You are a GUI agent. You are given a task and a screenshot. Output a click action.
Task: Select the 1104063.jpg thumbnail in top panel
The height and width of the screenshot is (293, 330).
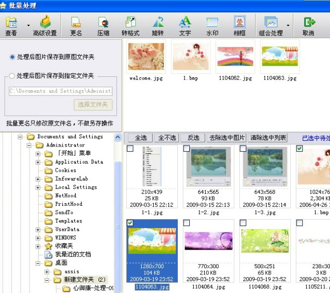[x=280, y=56]
